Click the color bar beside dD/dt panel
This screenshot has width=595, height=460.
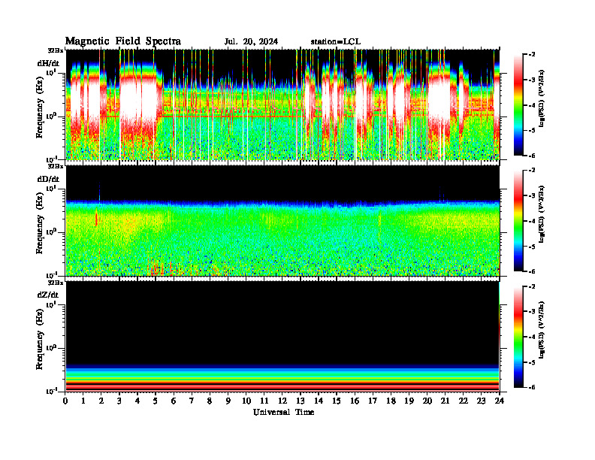point(518,221)
